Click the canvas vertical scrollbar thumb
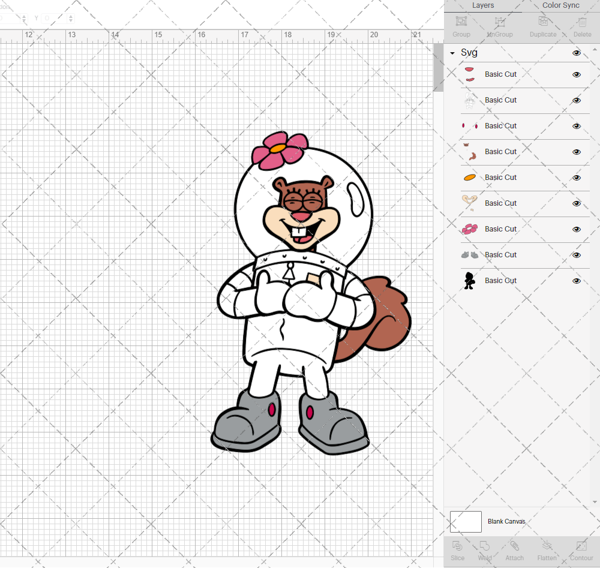The width and height of the screenshot is (600, 568). click(438, 68)
